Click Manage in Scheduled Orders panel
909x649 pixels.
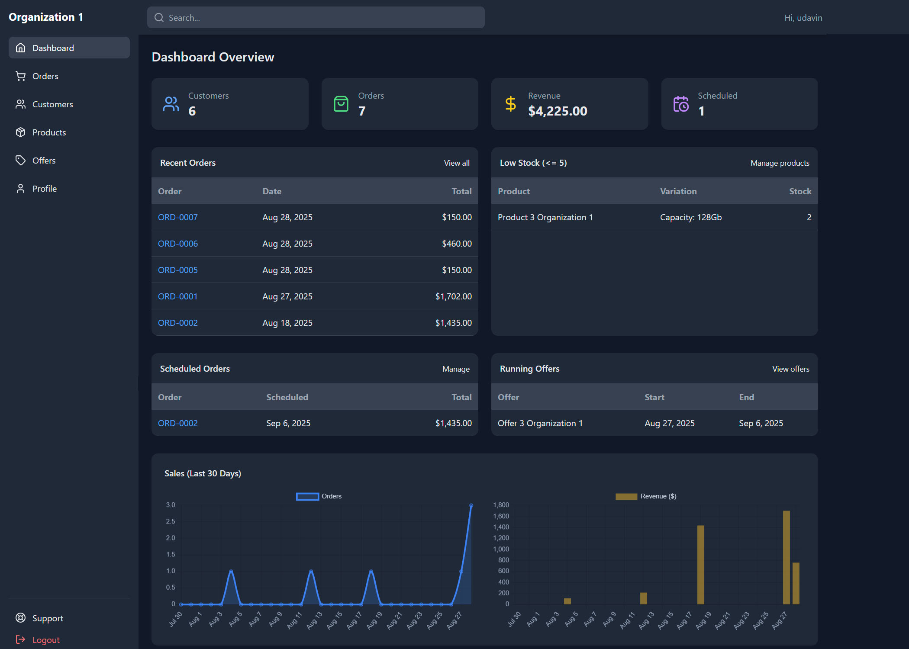[456, 369]
